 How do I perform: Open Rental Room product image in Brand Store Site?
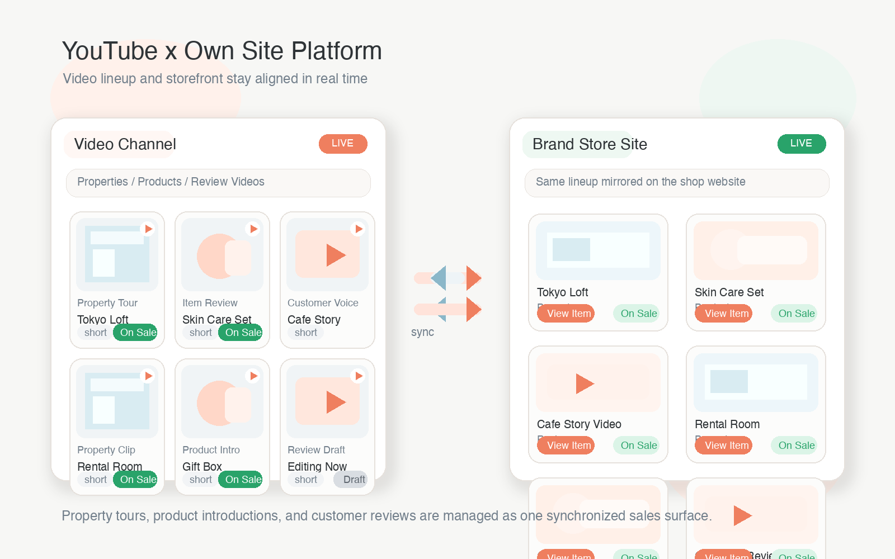click(x=756, y=382)
